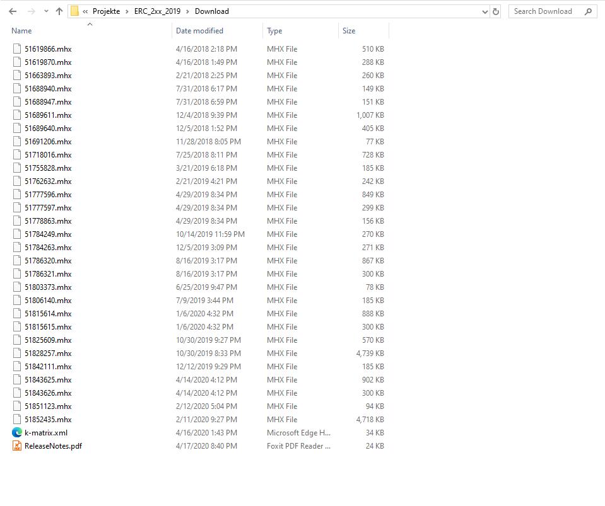Select file name 51825609.mhx

pyautogui.click(x=48, y=340)
